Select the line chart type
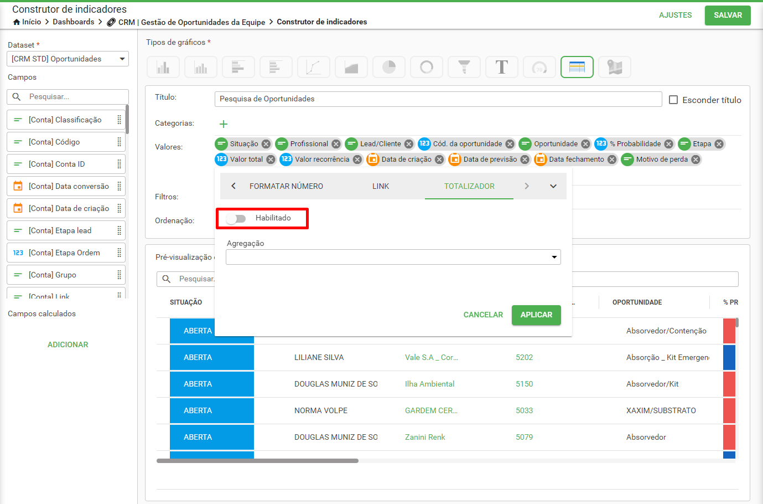 314,67
